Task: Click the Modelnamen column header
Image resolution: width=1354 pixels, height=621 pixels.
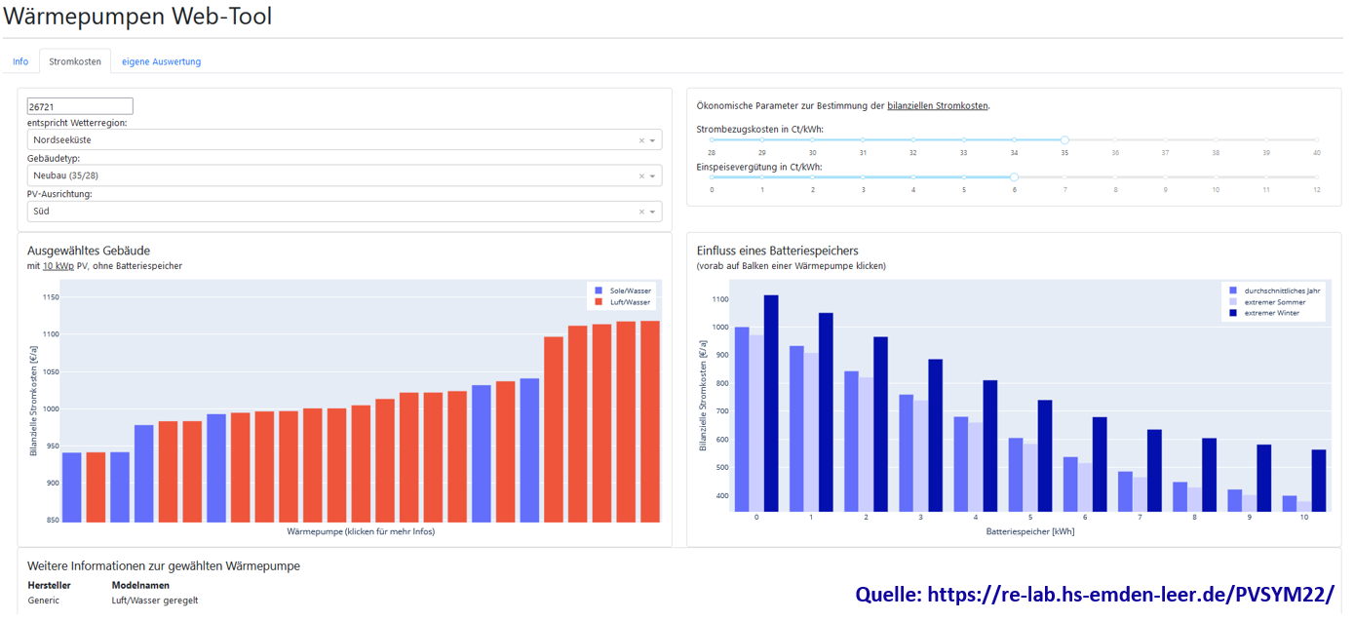Action: click(140, 586)
